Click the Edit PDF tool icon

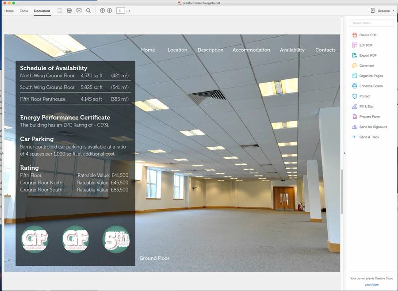coord(355,45)
